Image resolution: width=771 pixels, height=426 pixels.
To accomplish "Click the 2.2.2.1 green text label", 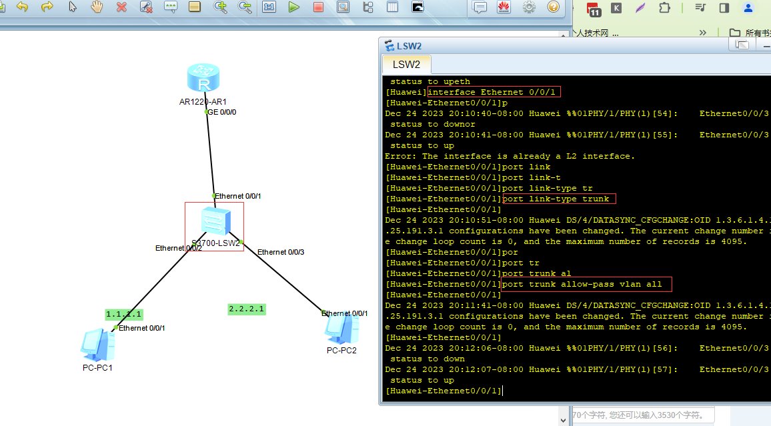I will [247, 309].
